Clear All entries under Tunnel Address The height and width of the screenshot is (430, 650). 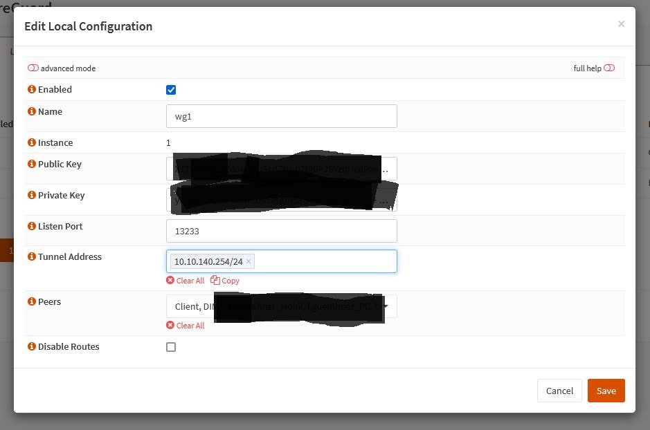click(x=186, y=280)
